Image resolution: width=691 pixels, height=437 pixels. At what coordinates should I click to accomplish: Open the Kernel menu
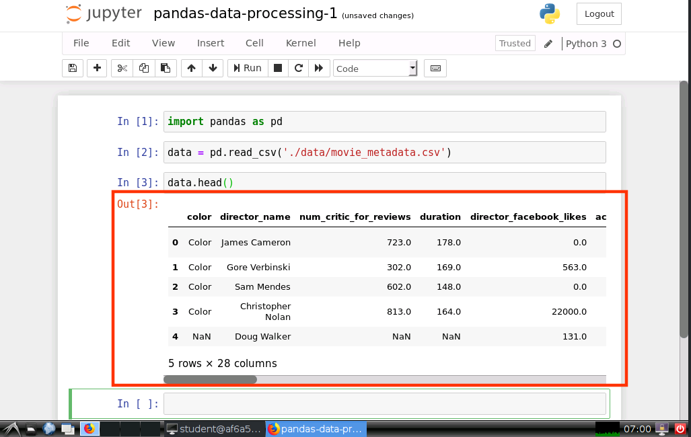click(301, 43)
